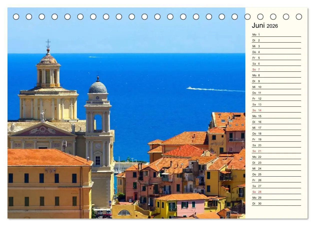Click the coastal town calendar photo

click(126, 113)
